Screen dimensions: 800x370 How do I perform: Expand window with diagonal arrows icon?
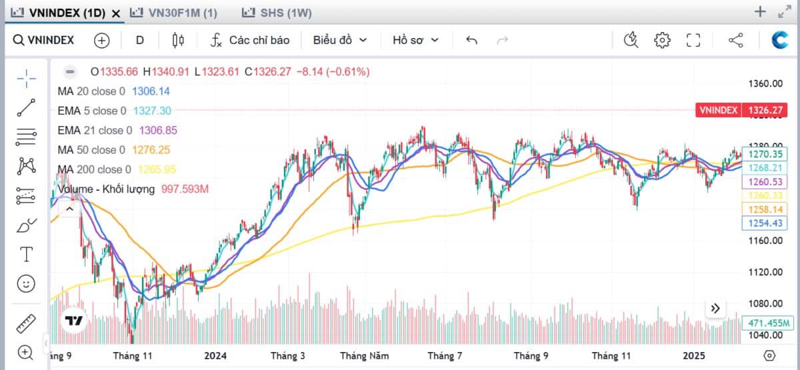point(785,11)
